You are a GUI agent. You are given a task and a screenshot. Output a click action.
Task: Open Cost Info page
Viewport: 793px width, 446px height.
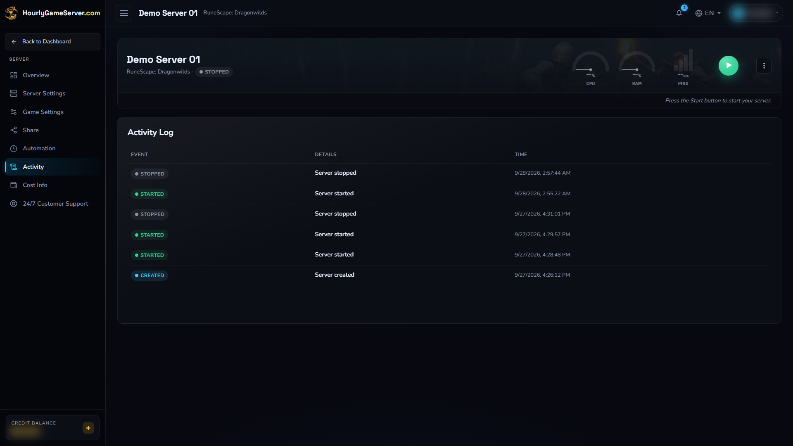(52, 185)
